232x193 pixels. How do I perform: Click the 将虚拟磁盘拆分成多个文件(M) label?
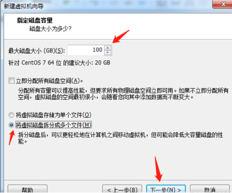point(54,125)
